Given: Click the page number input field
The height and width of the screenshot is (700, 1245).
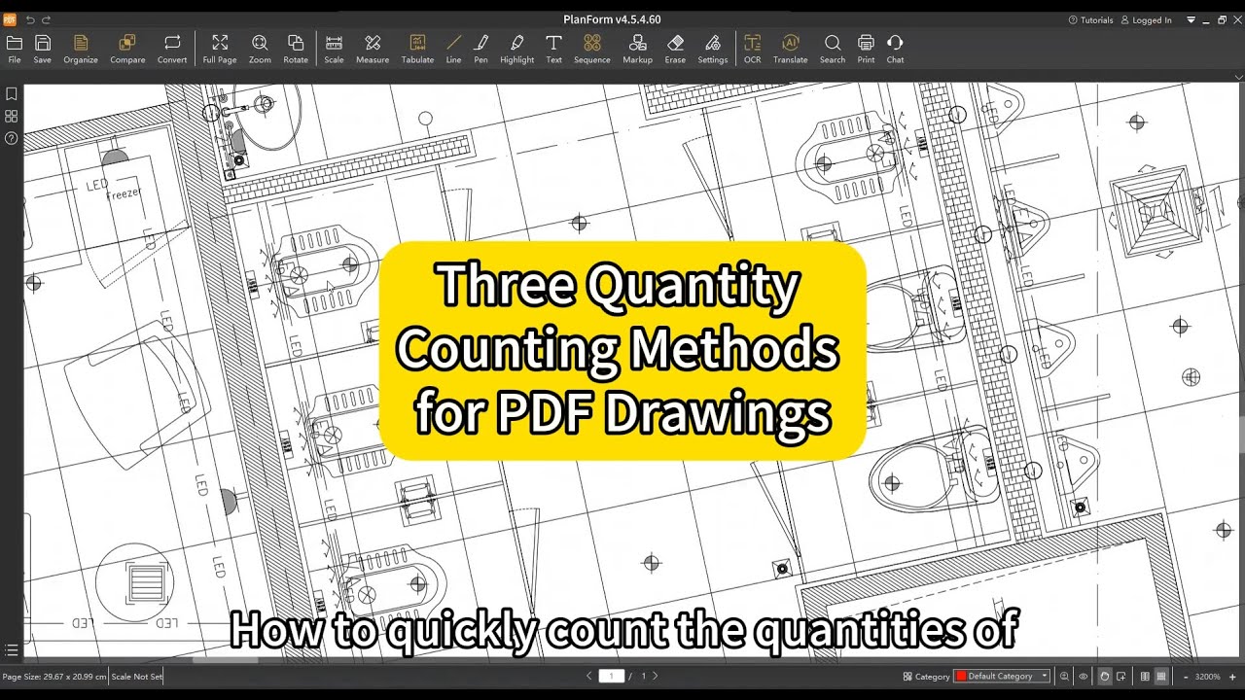Looking at the screenshot, I should coord(611,676).
